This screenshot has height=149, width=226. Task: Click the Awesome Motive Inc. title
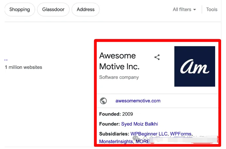click(x=119, y=61)
